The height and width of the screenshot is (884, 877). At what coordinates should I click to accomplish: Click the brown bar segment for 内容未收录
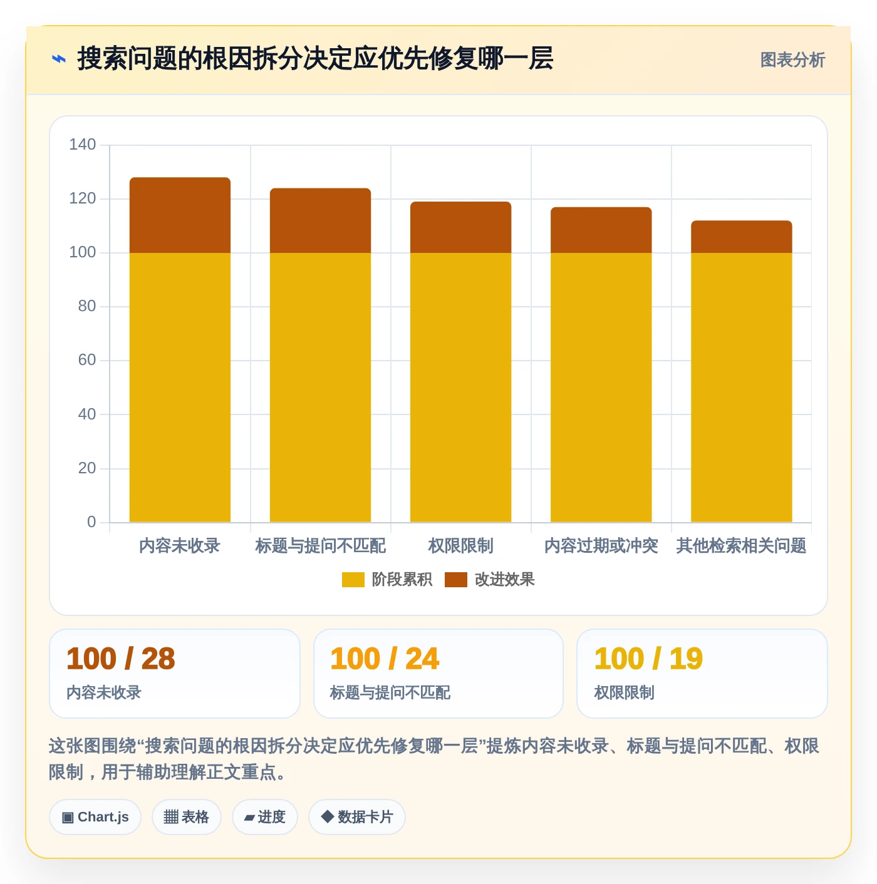[180, 215]
